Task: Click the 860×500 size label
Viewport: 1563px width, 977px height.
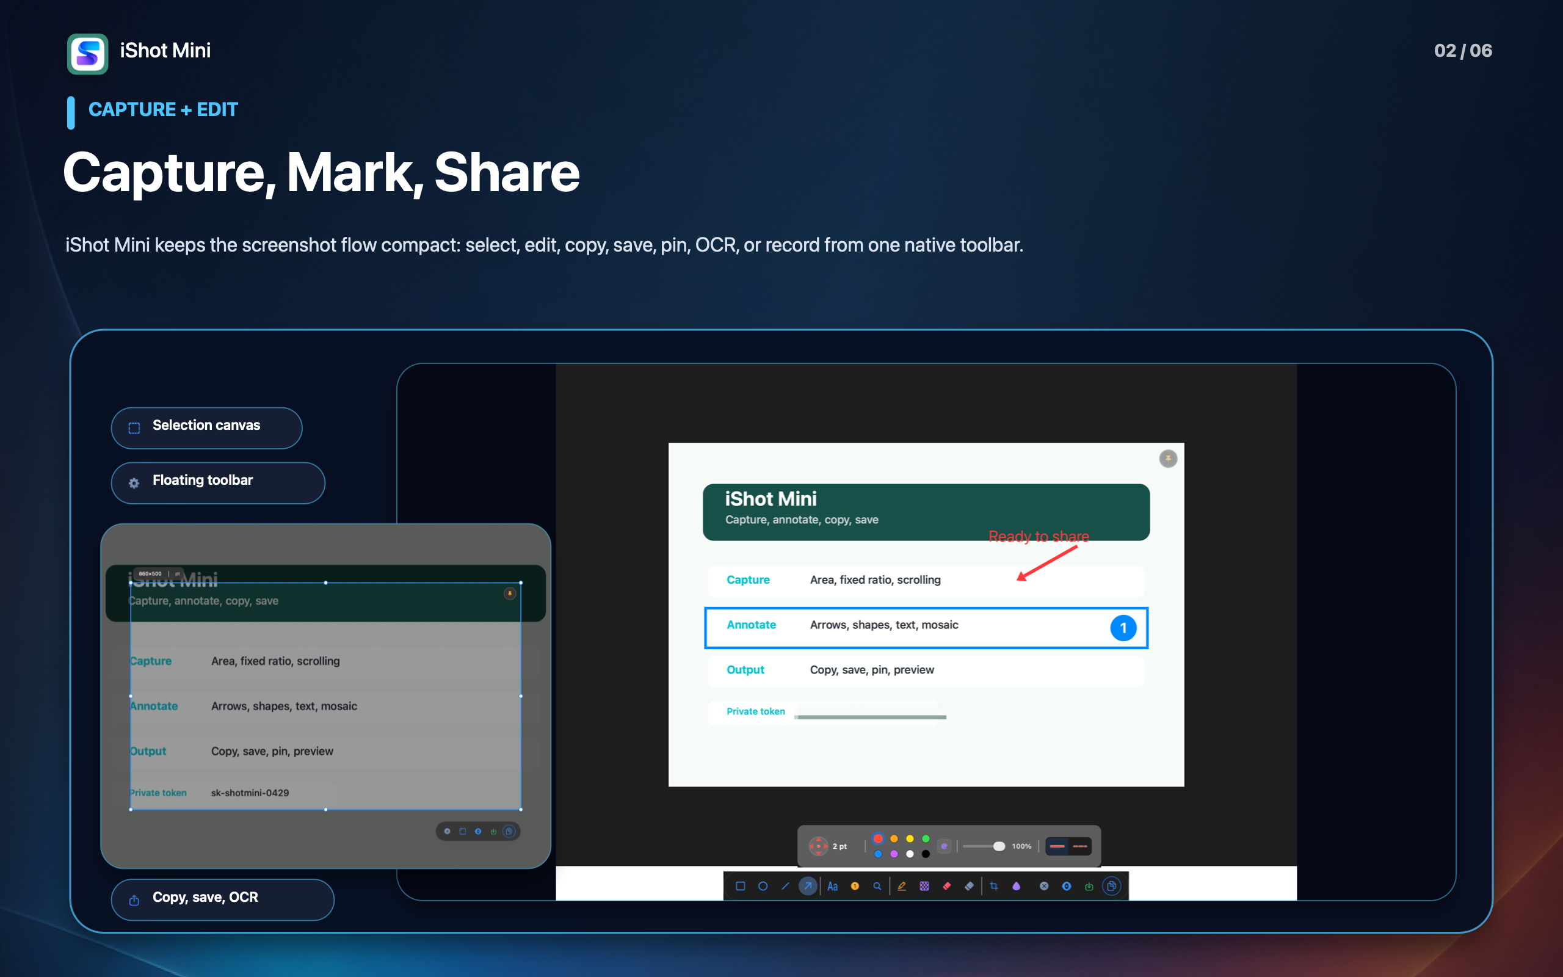Action: pos(150,574)
